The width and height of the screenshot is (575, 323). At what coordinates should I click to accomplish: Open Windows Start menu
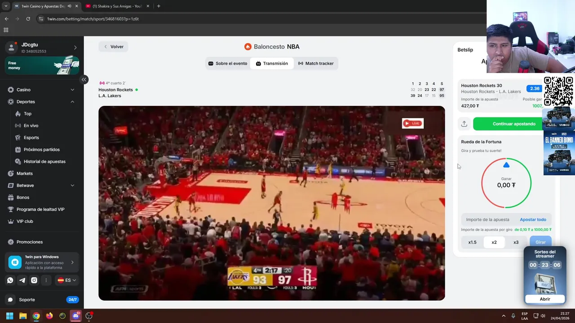click(x=9, y=316)
